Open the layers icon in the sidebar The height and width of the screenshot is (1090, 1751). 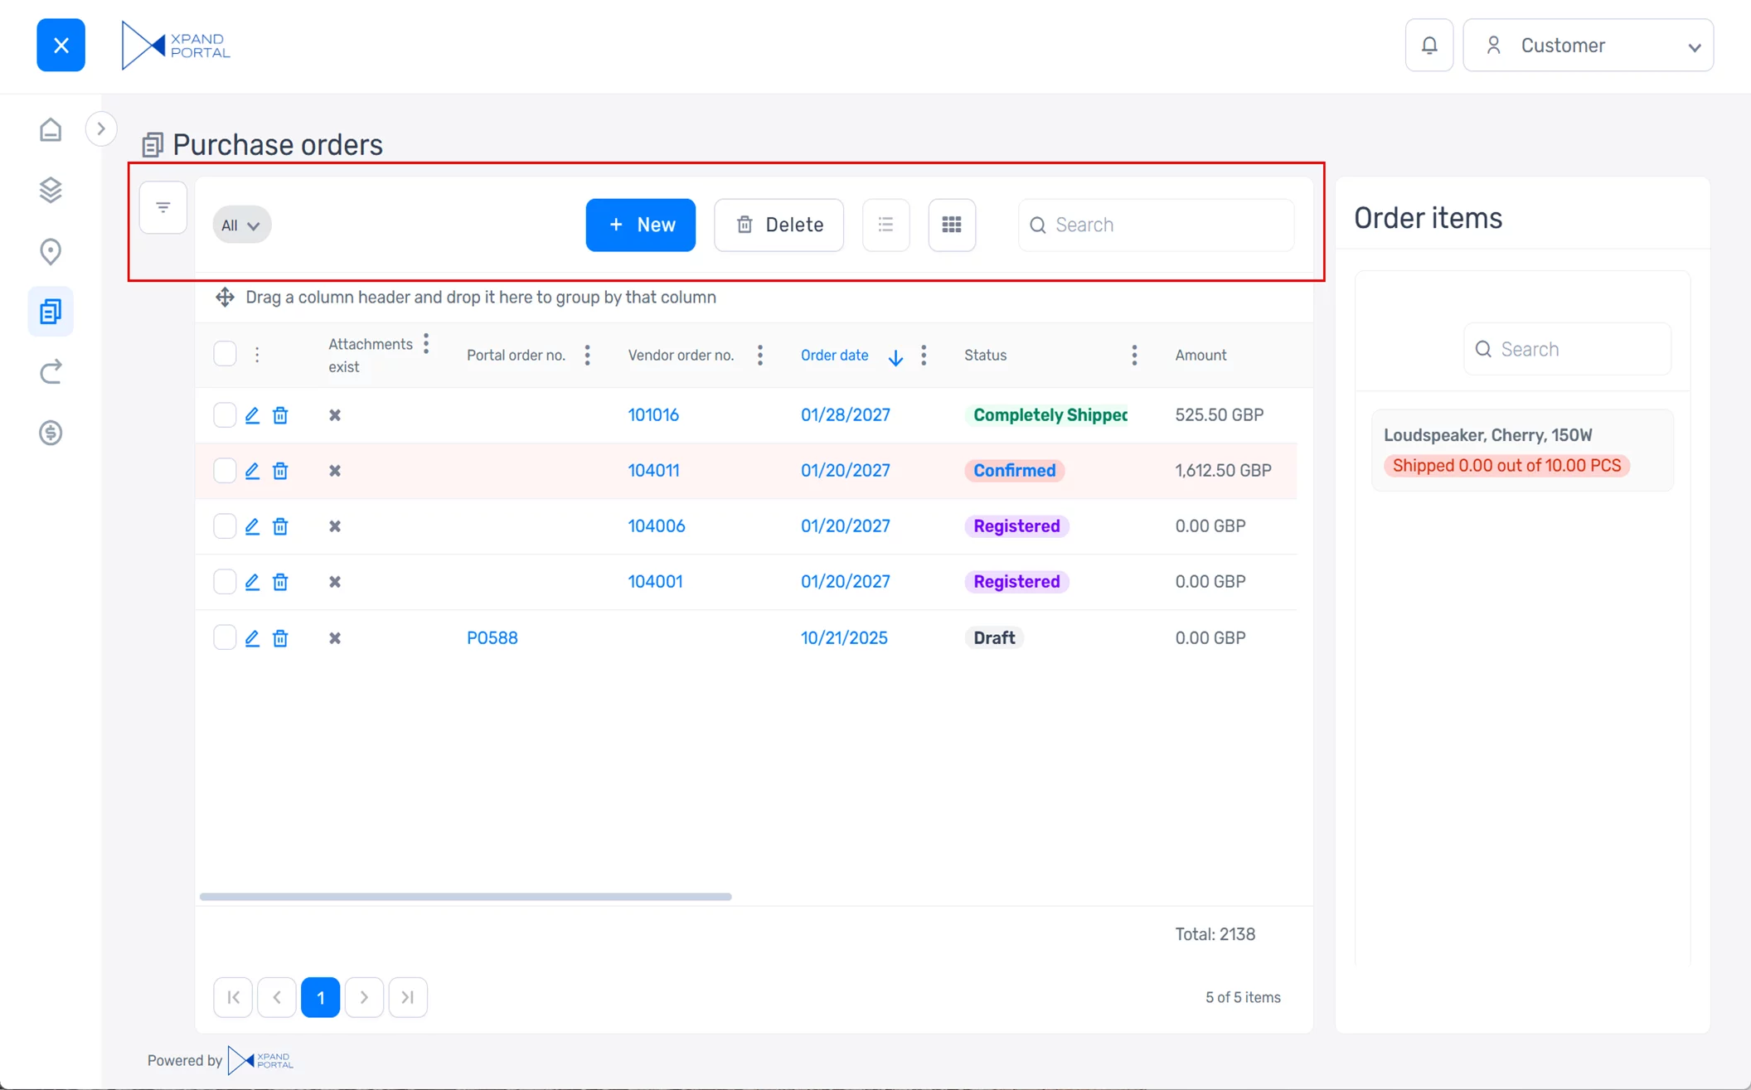coord(51,190)
